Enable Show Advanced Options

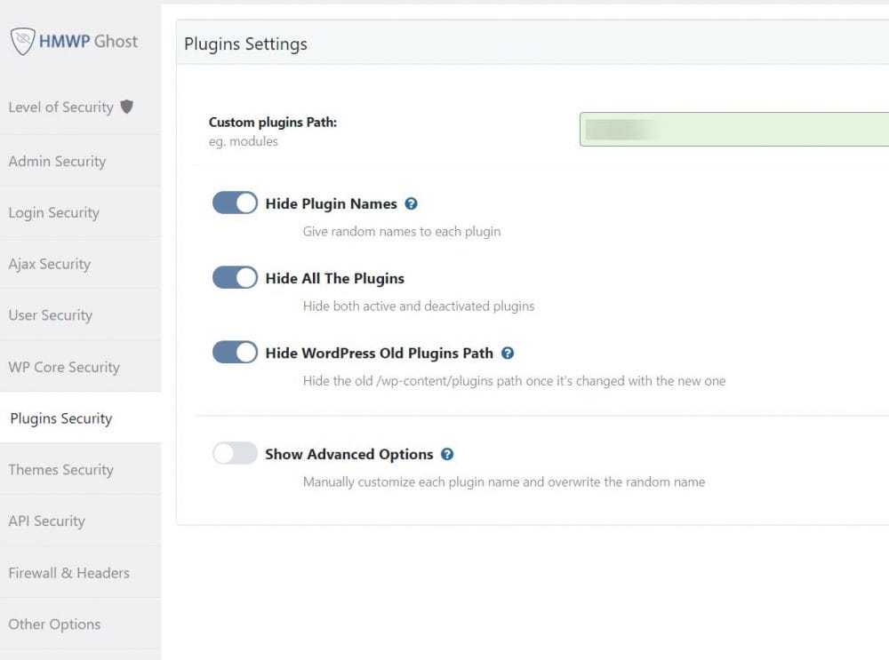click(x=234, y=453)
